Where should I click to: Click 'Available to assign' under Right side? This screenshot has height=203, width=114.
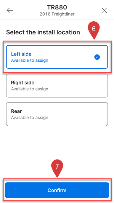click(x=30, y=89)
